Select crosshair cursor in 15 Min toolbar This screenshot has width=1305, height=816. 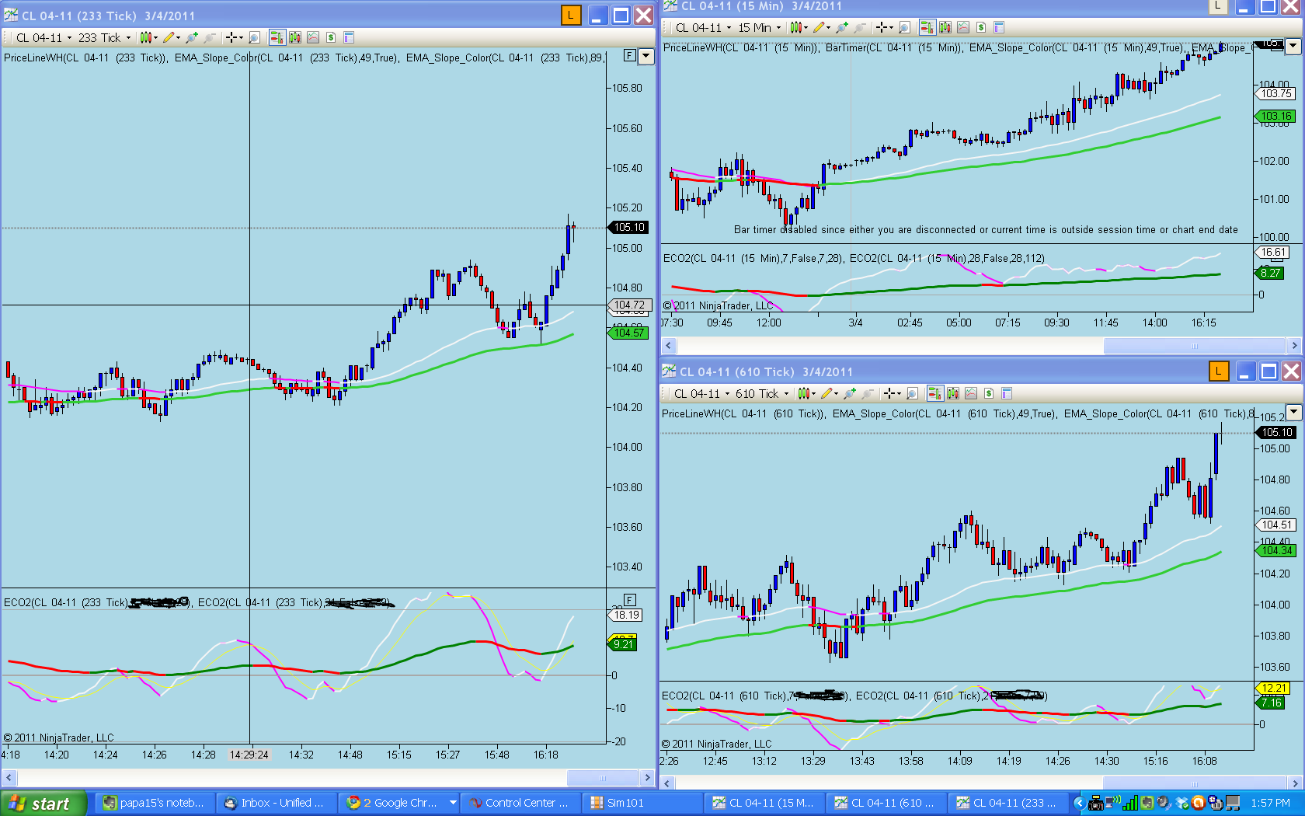pos(881,27)
